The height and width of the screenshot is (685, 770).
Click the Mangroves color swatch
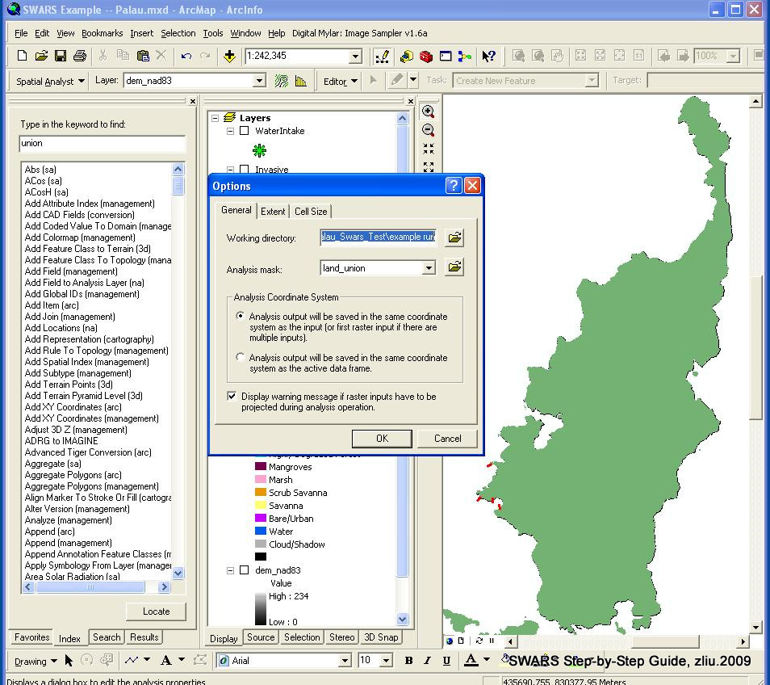261,466
